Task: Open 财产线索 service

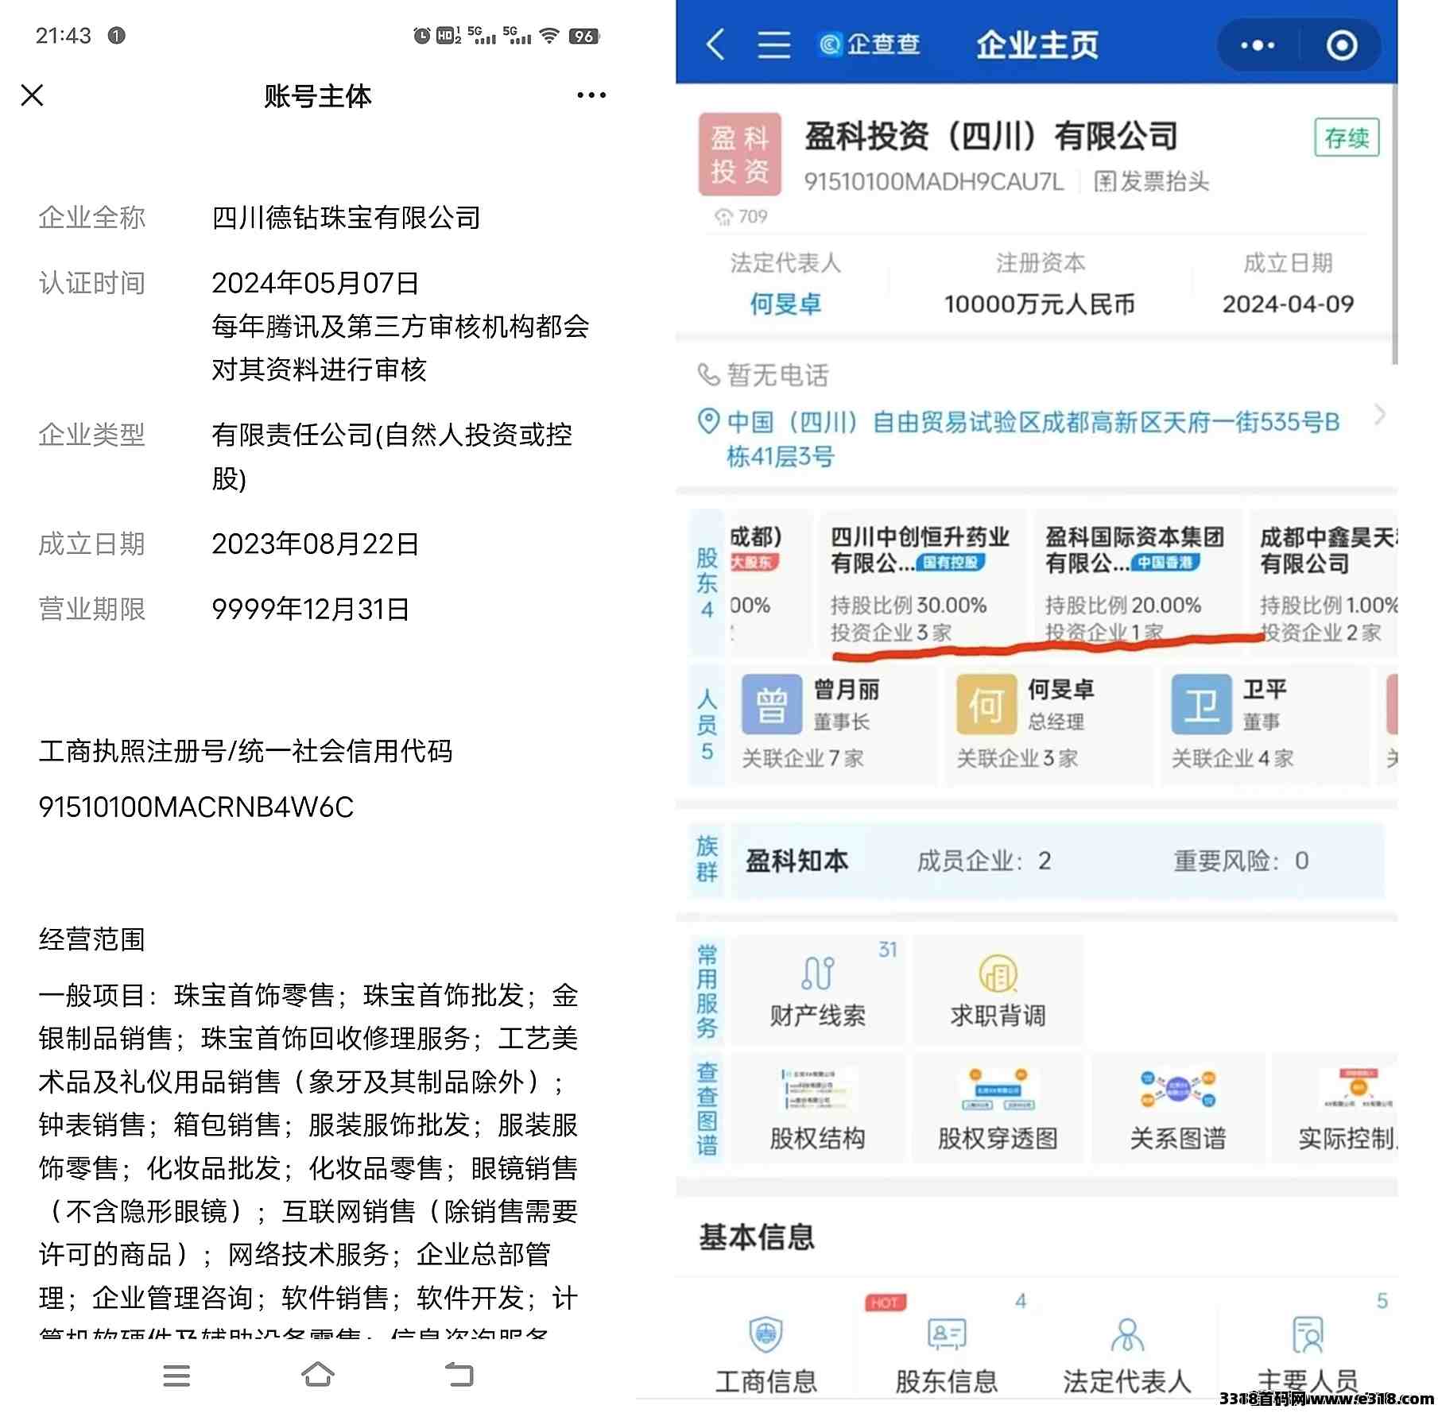Action: click(817, 989)
